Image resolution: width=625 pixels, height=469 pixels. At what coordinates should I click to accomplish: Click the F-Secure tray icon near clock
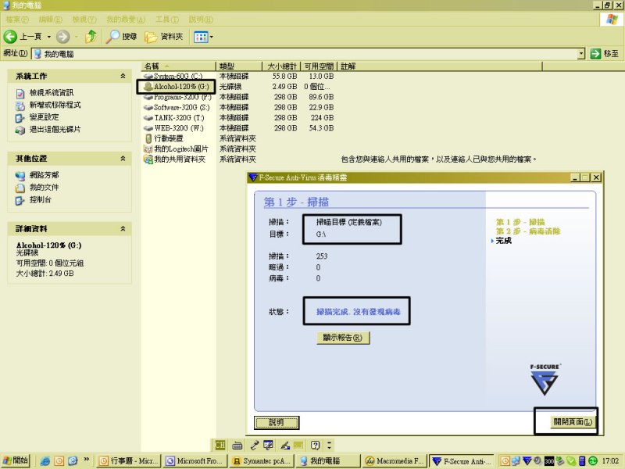(x=527, y=461)
